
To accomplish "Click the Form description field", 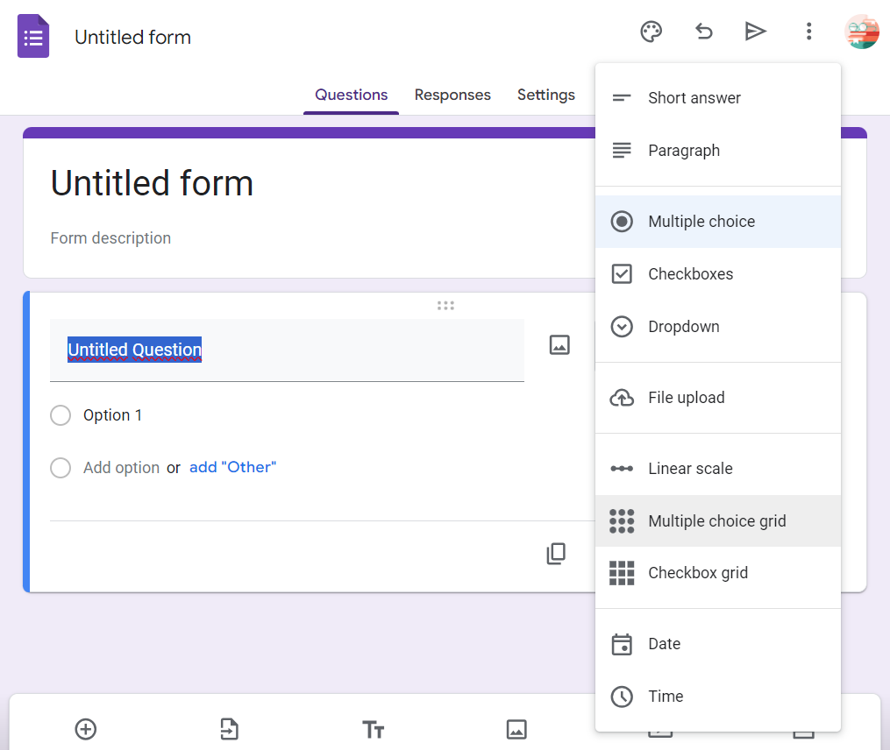I will [x=110, y=238].
